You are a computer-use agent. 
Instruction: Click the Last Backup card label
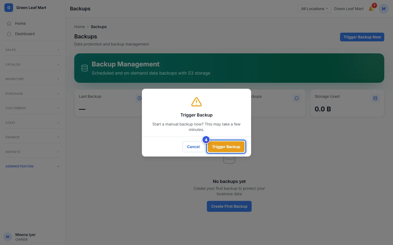pyautogui.click(x=90, y=96)
